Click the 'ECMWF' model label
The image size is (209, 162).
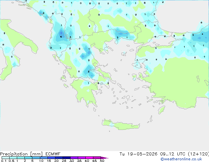click(x=53, y=154)
